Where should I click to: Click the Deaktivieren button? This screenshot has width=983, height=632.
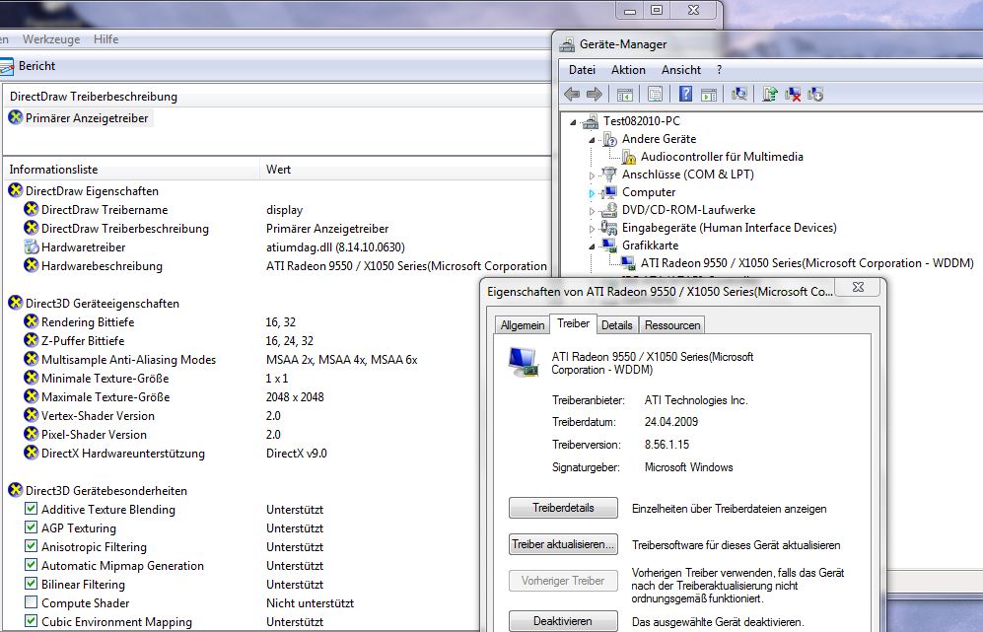(x=563, y=621)
